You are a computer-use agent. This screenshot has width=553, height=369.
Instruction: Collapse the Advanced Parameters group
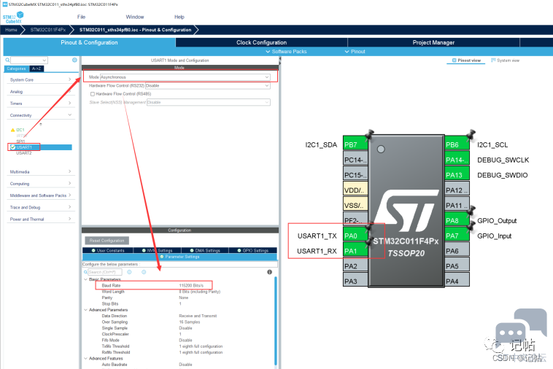coord(85,310)
